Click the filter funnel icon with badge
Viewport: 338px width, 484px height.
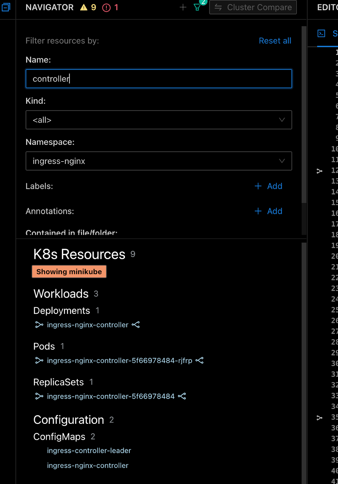(x=197, y=7)
